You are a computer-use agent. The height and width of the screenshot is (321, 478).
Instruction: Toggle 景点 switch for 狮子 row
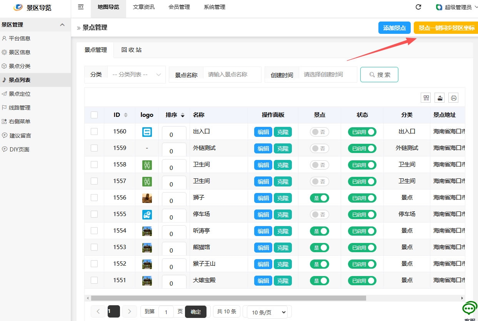(320, 198)
